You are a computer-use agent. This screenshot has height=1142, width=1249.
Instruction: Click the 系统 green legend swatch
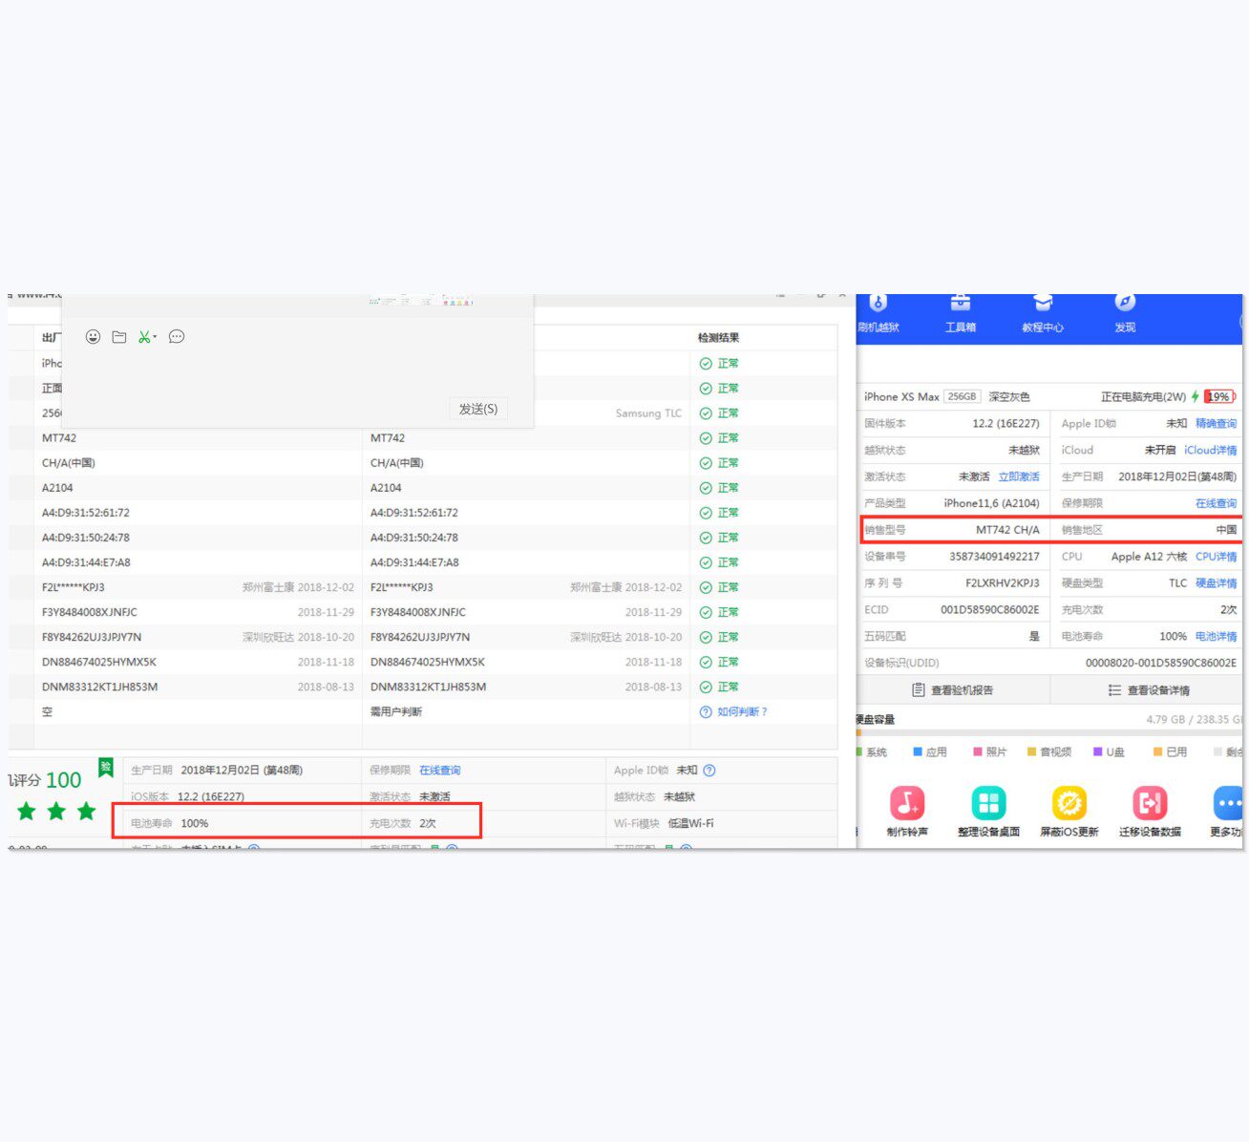[858, 752]
